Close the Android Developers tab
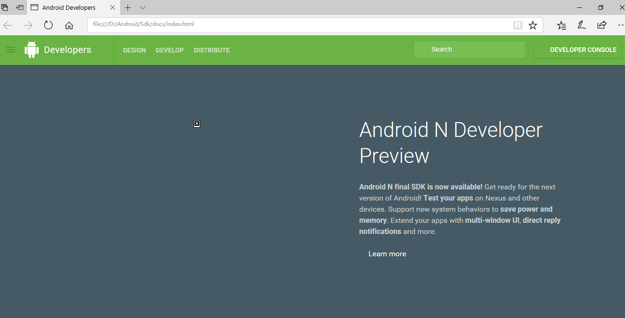 pyautogui.click(x=113, y=7)
